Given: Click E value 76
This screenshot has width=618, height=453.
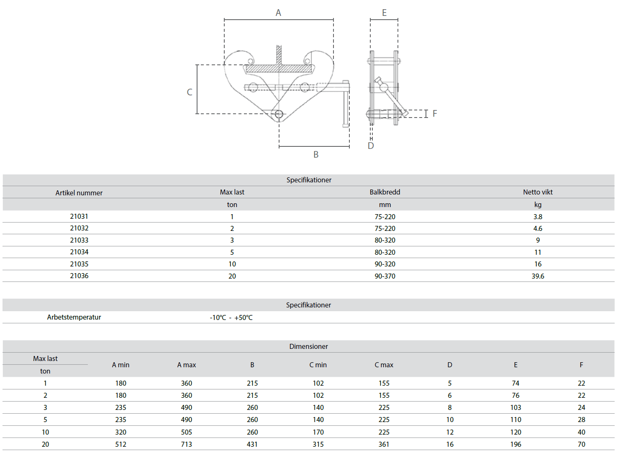Looking at the screenshot, I should 515,395.
